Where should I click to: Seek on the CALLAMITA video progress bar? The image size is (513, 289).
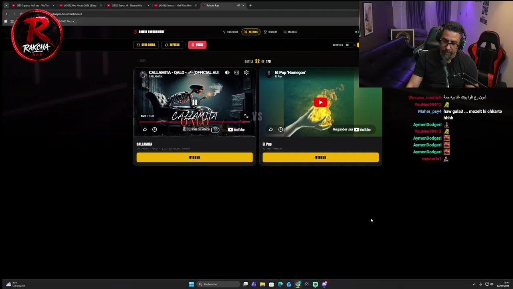(194, 122)
